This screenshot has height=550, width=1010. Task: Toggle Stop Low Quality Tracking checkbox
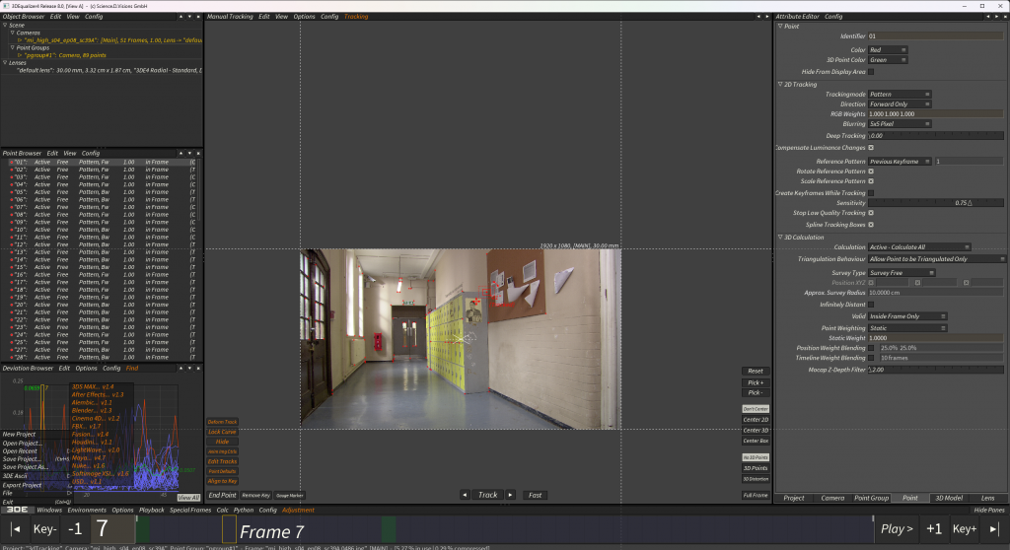tap(871, 213)
